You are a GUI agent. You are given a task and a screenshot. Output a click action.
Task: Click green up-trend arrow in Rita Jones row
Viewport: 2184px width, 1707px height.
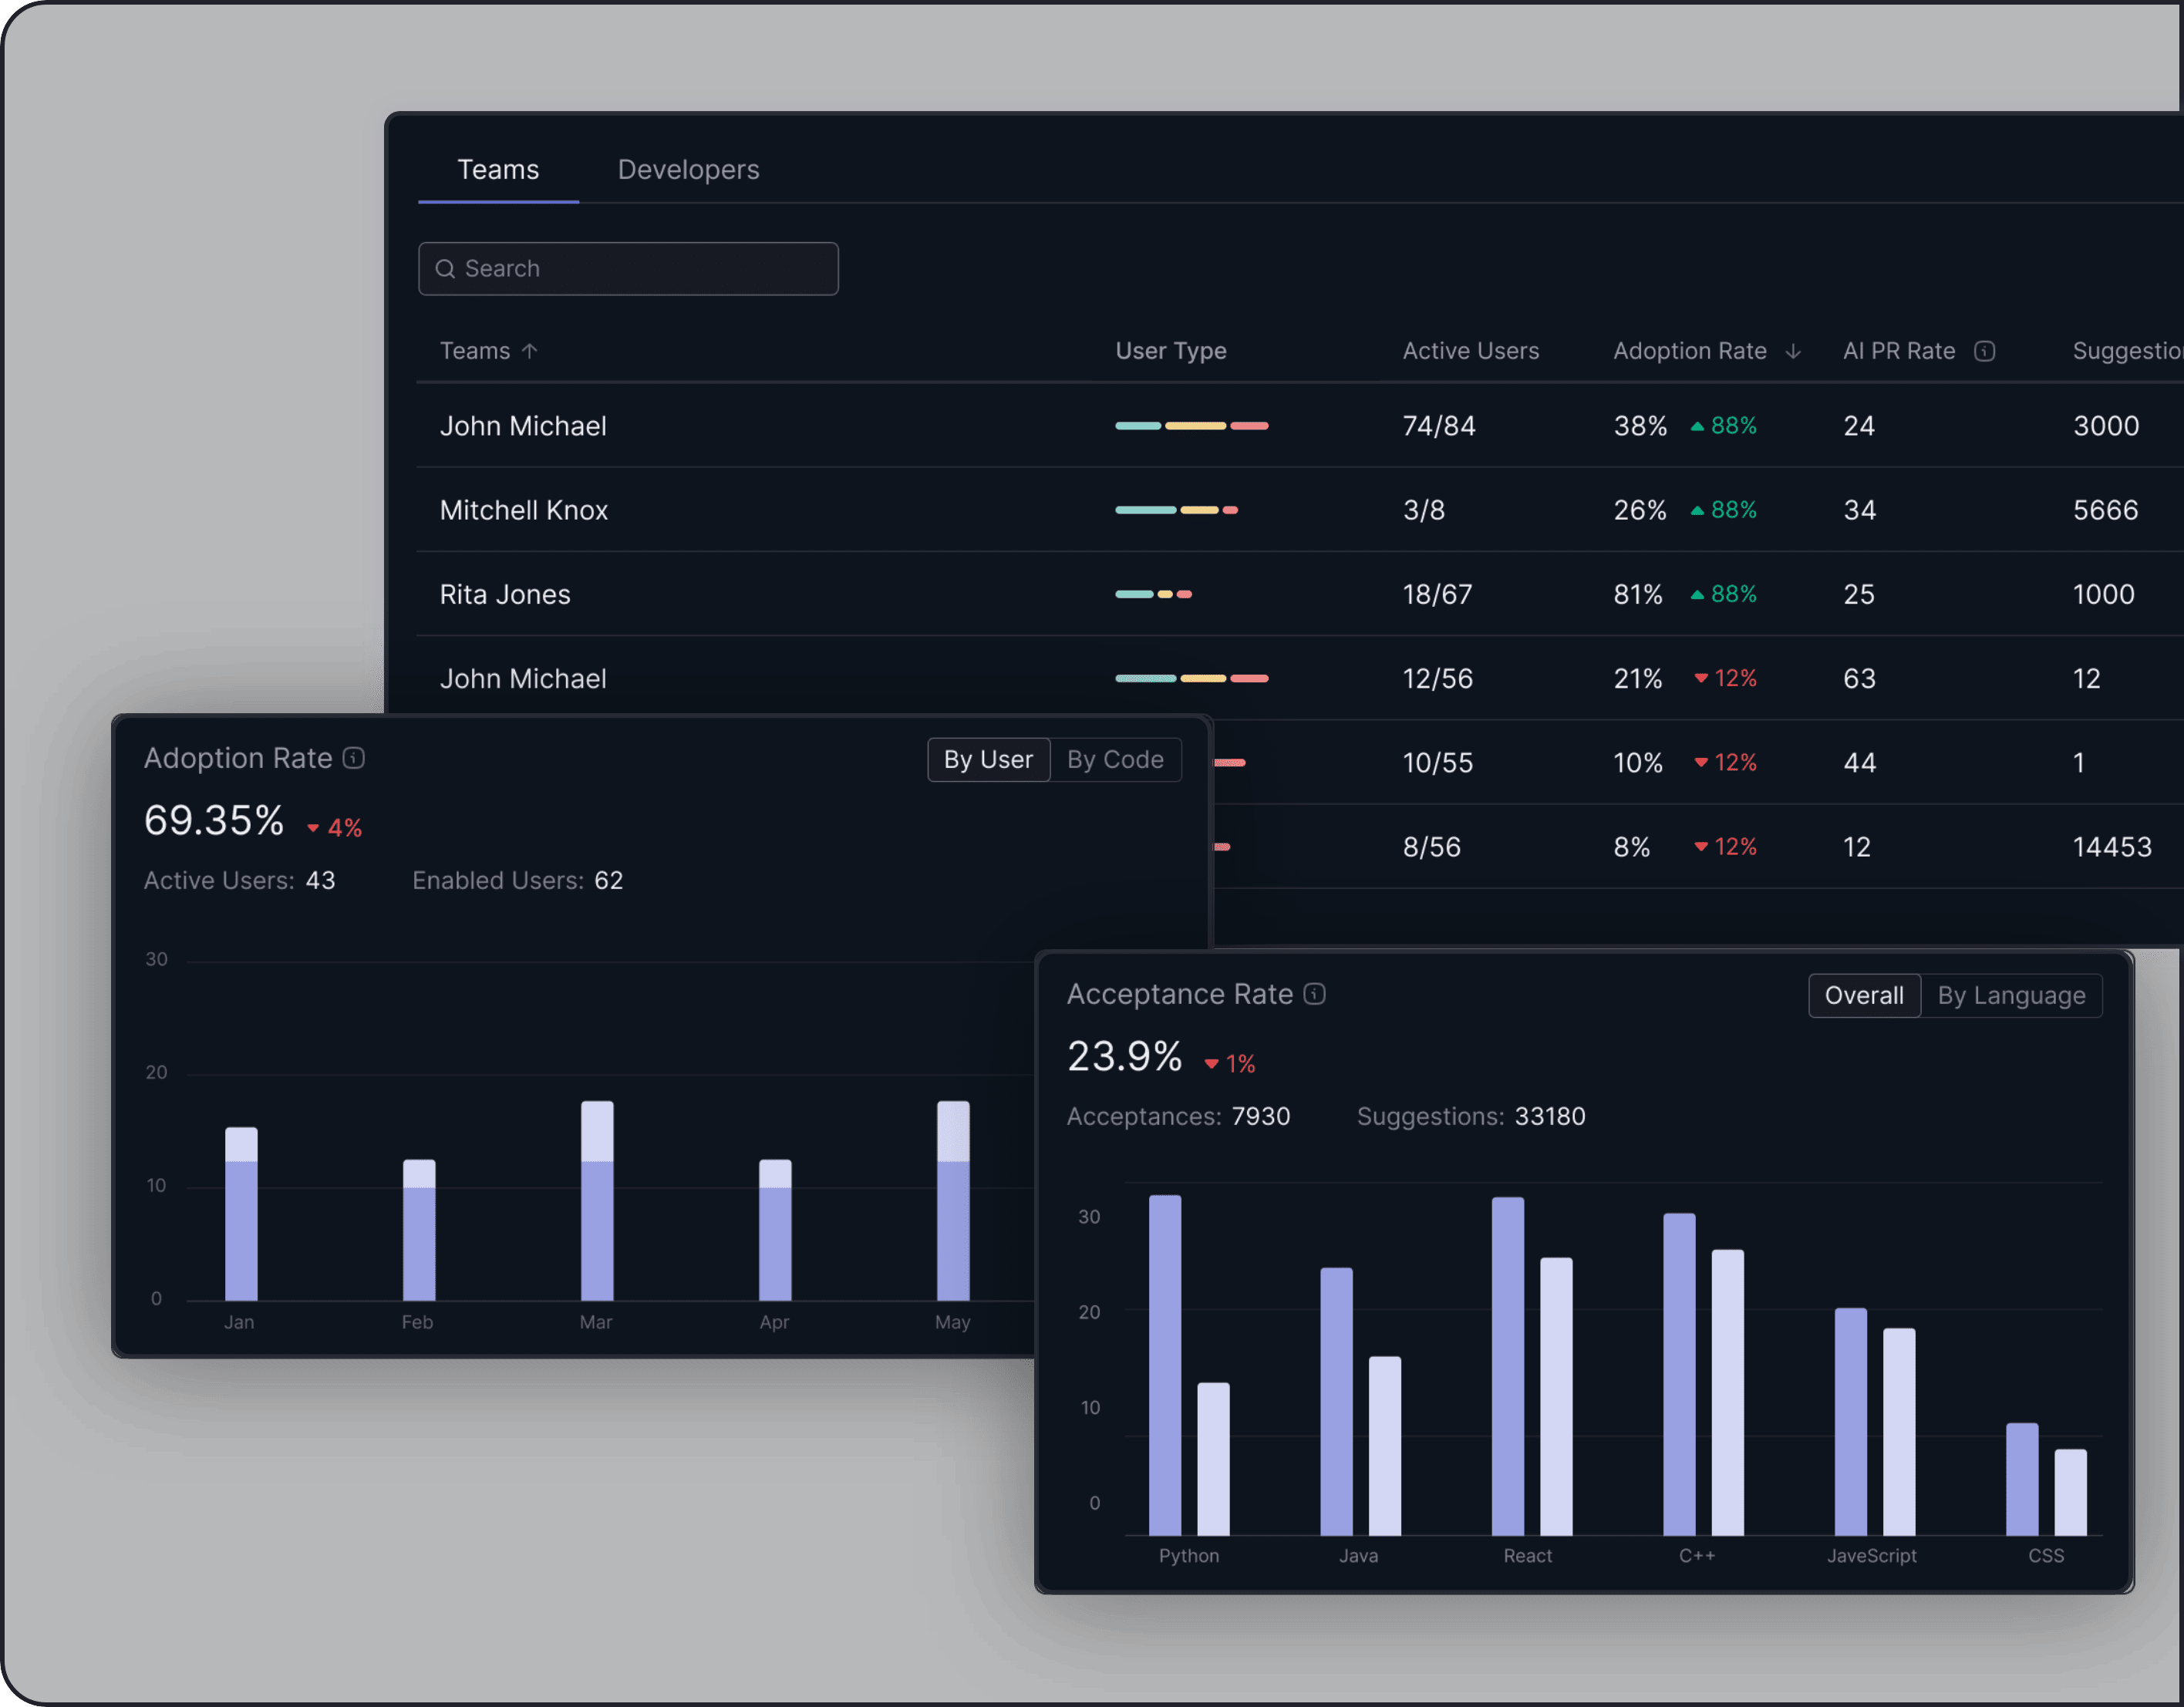pos(1697,595)
